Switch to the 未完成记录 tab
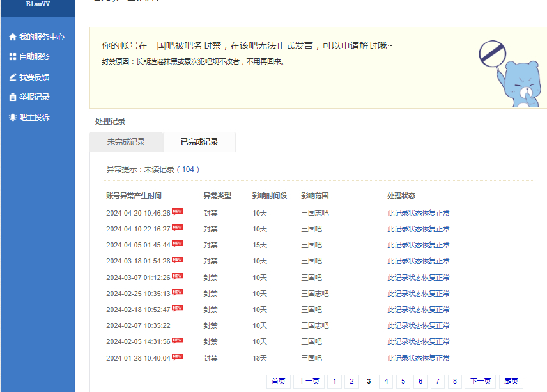The height and width of the screenshot is (392, 547). click(126, 142)
